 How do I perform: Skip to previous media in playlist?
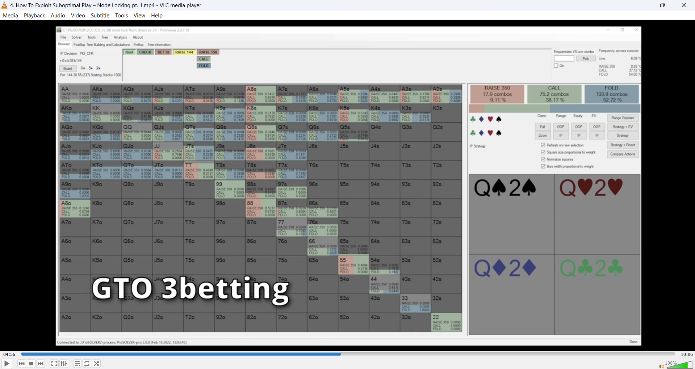pos(22,364)
